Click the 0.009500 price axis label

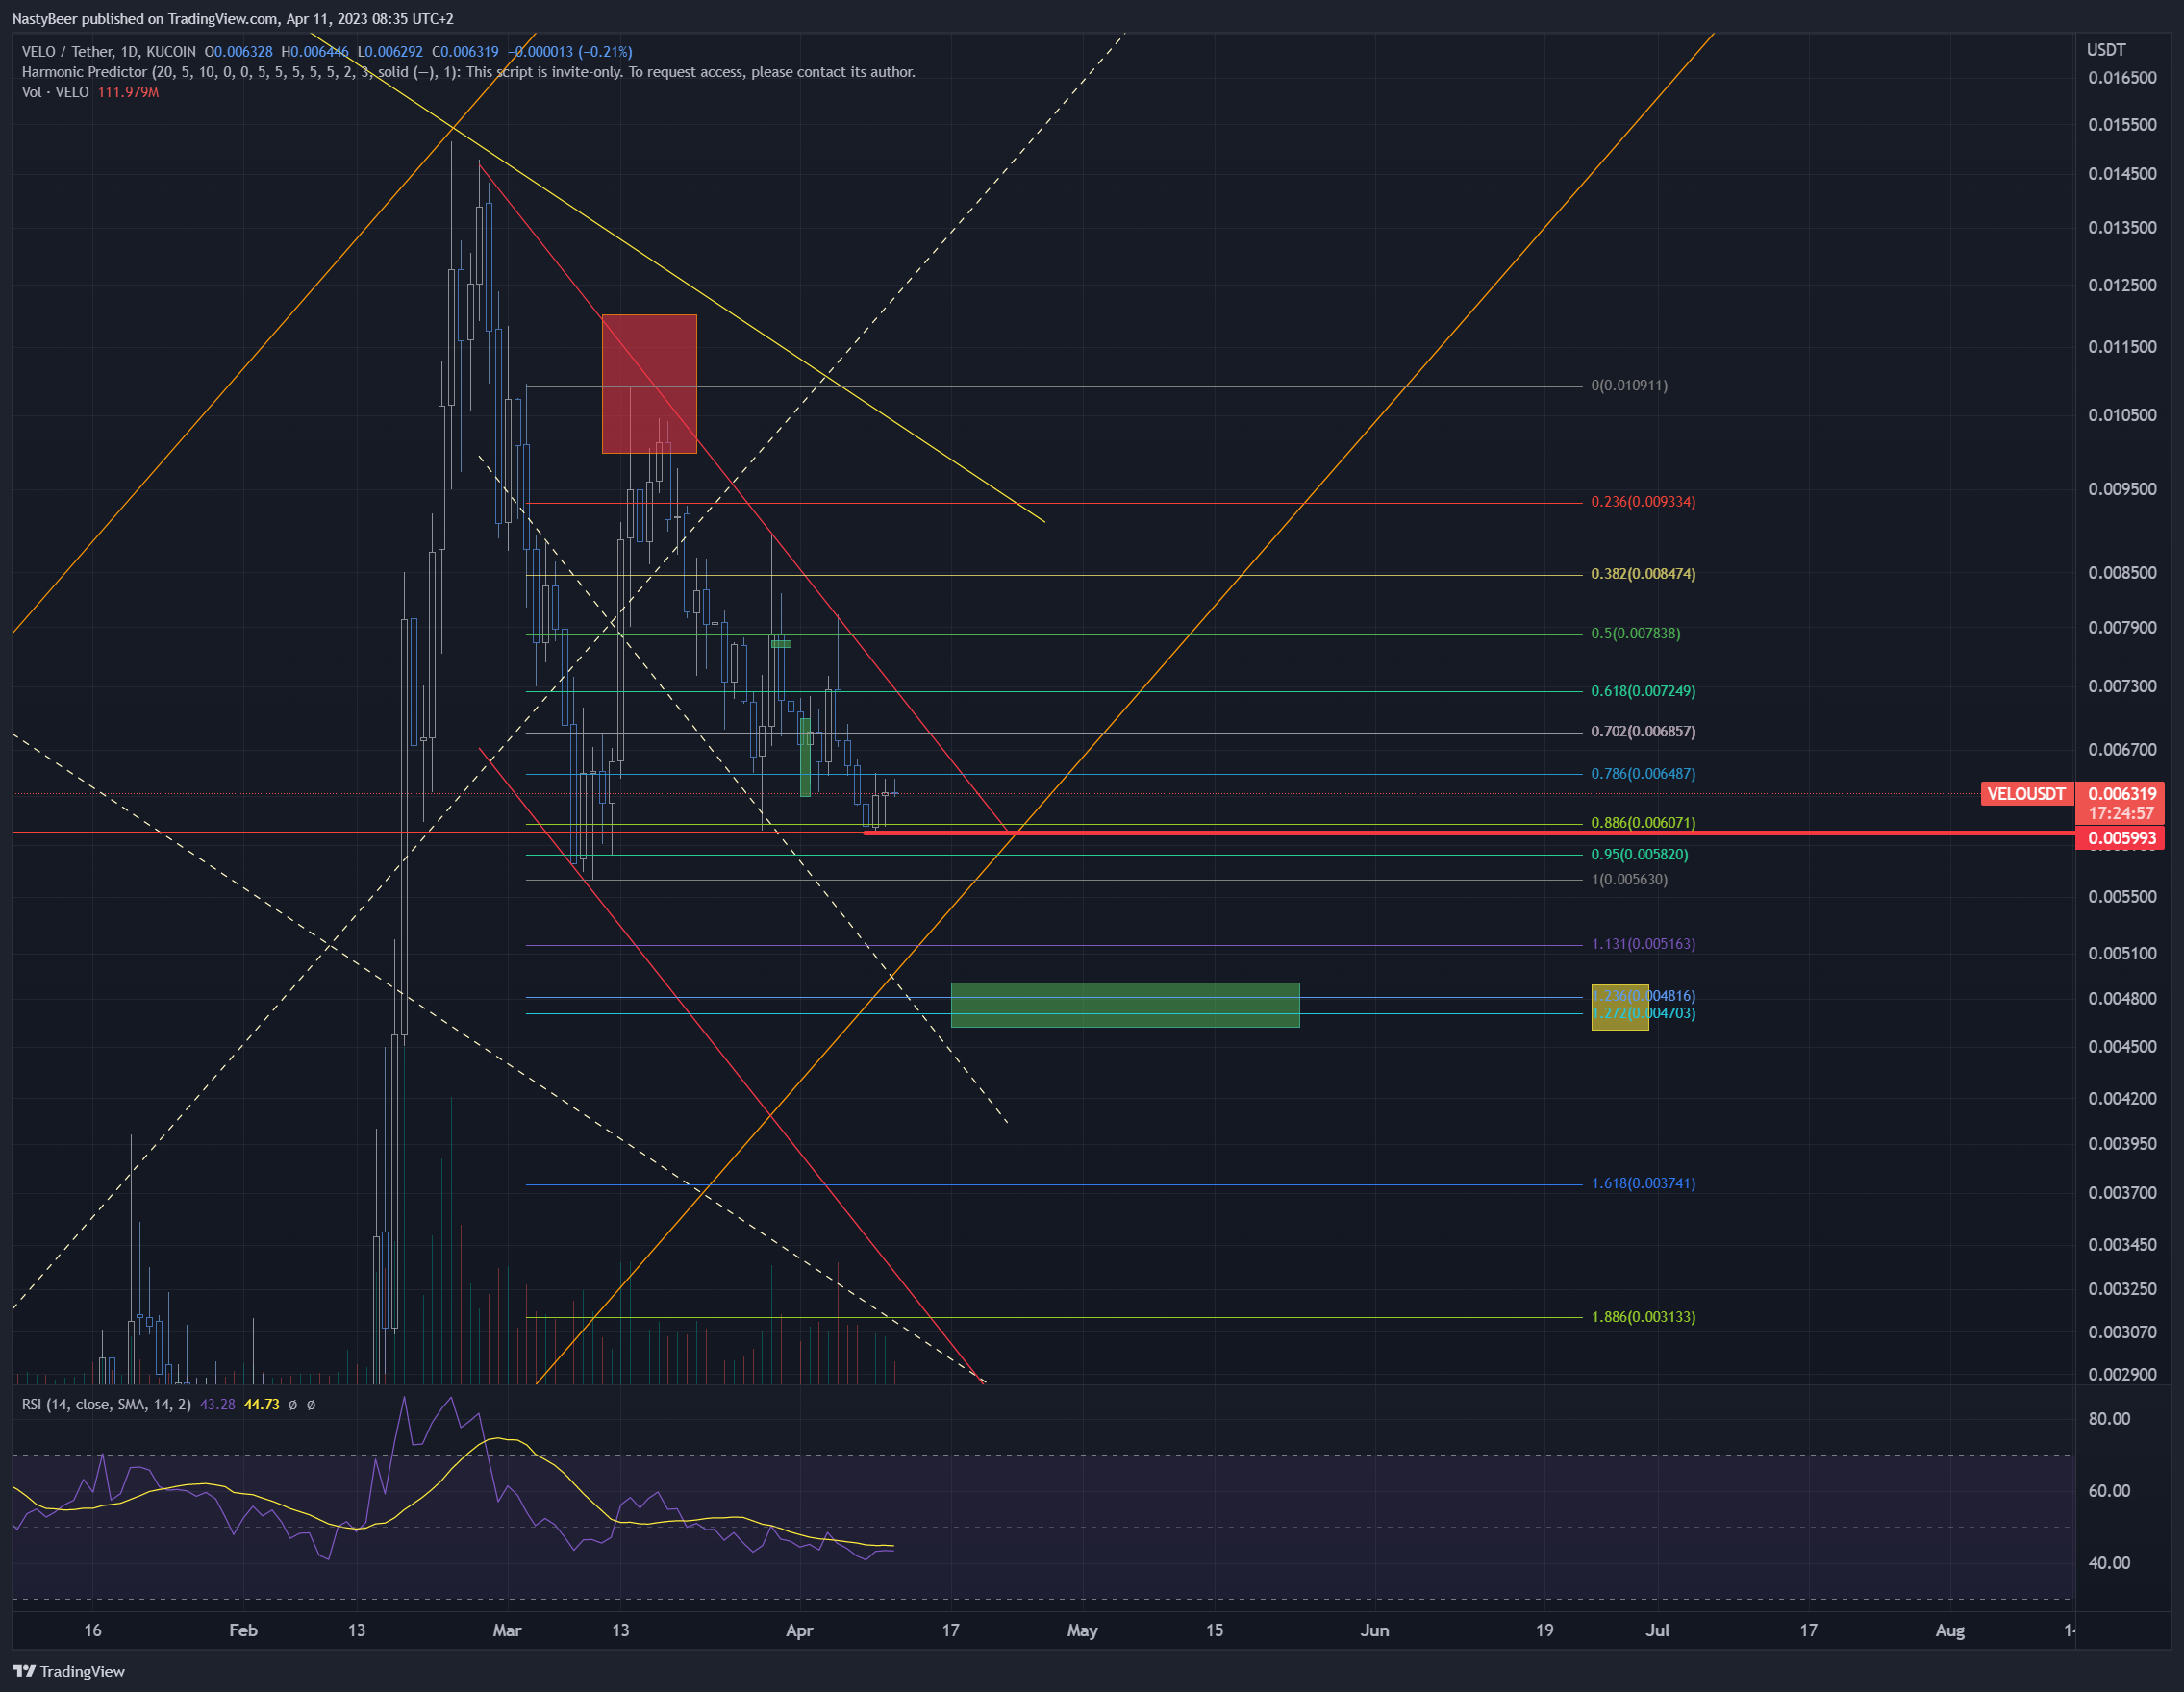2122,489
